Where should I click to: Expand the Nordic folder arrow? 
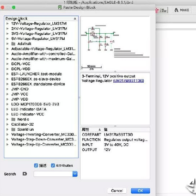tap(8, 119)
